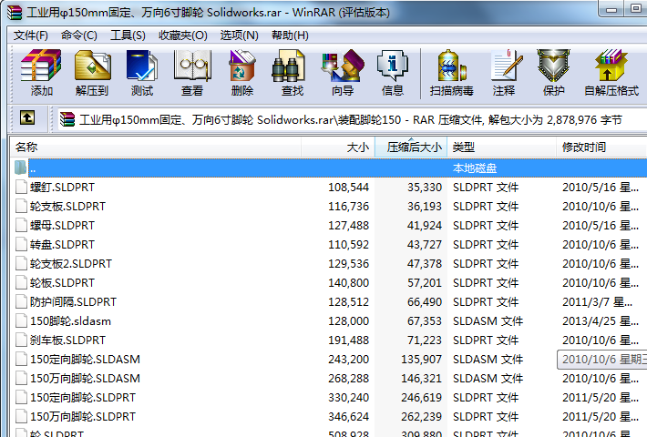The height and width of the screenshot is (437, 647).
Task: Open the 文件(F) menu
Action: click(31, 36)
